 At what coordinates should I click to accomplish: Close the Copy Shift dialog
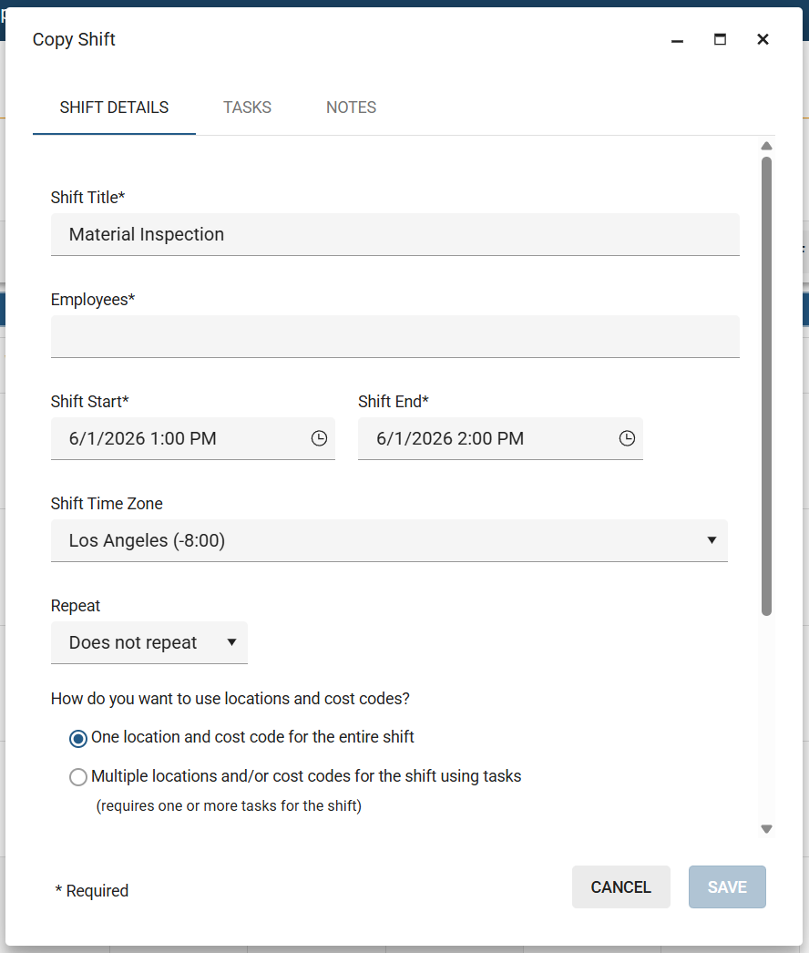pyautogui.click(x=763, y=39)
